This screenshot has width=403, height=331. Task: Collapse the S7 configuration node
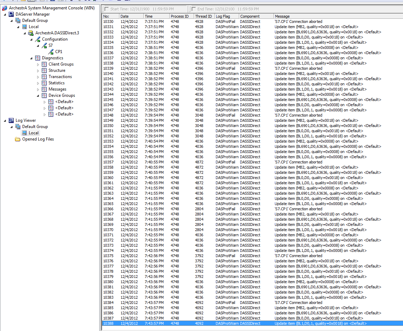coord(38,45)
